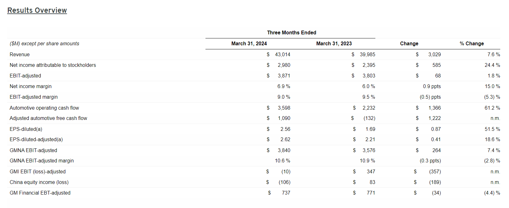Image resolution: width=509 pixels, height=208 pixels.
Task: Click the China equity income (loss) label
Action: (39, 182)
